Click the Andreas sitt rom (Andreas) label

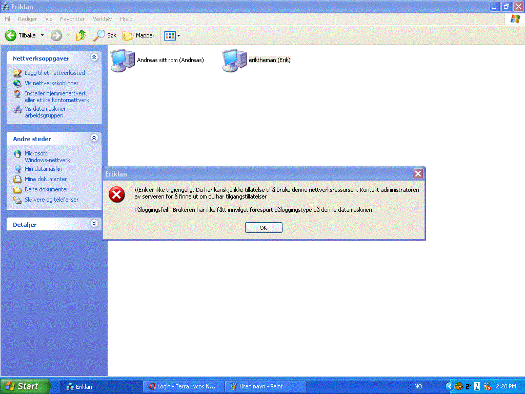(170, 61)
